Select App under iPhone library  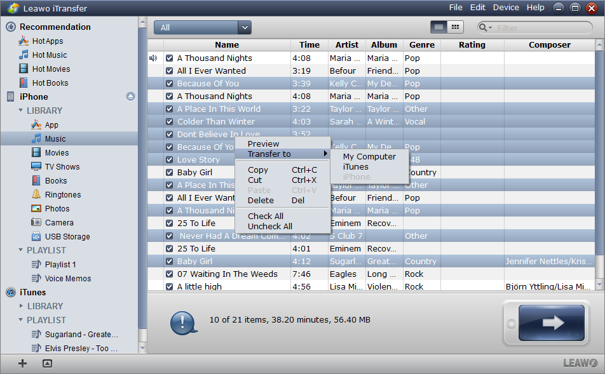(x=51, y=124)
